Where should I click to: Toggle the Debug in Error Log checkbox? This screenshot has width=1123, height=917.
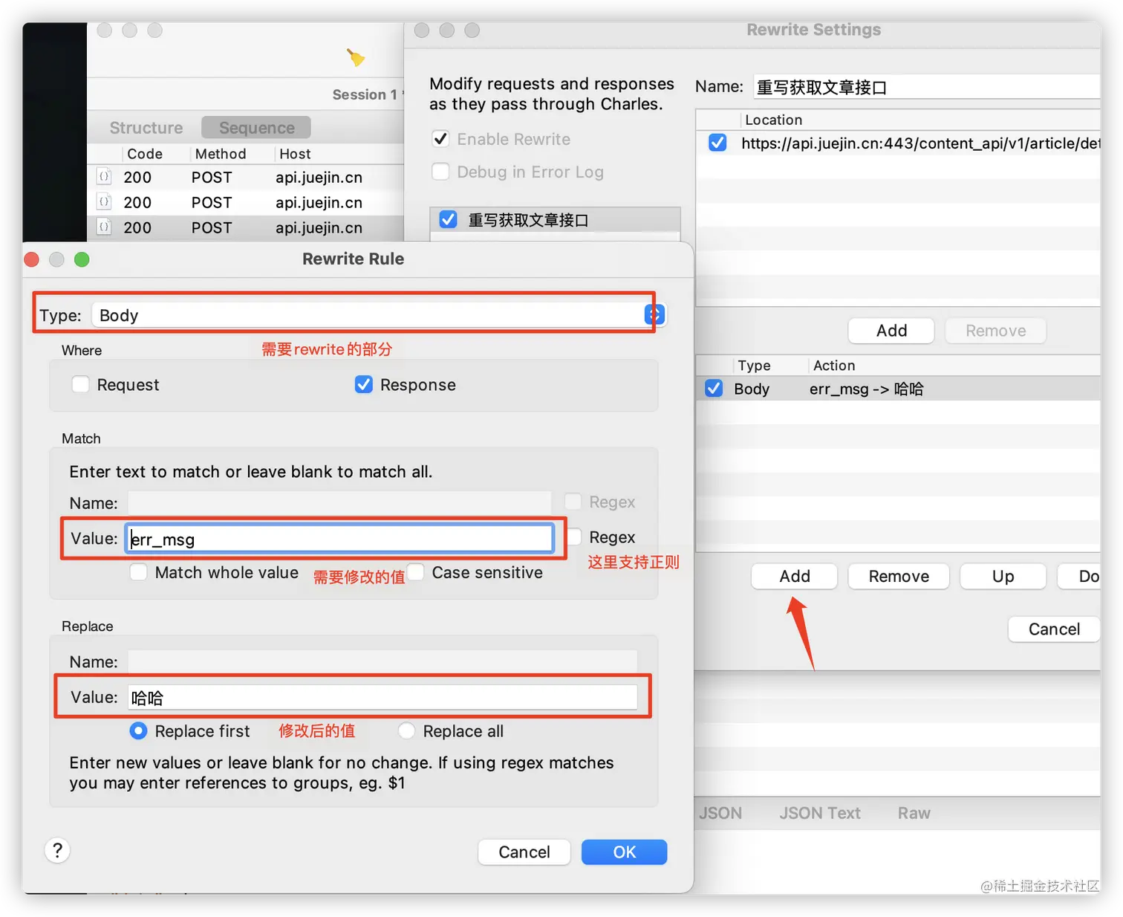(440, 172)
